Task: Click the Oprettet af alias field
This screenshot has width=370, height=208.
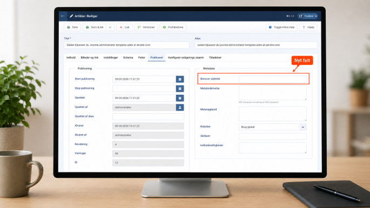Action: pyautogui.click(x=148, y=117)
